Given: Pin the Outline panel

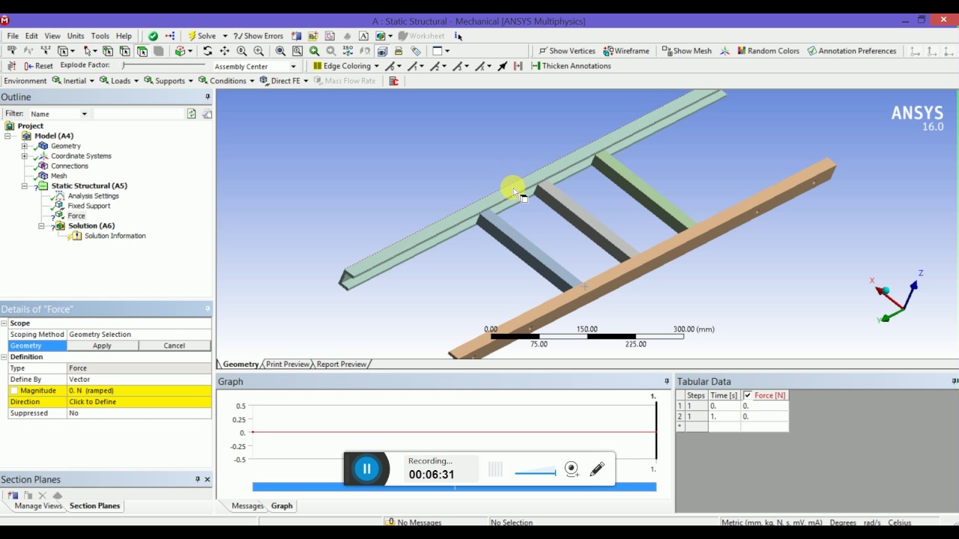Looking at the screenshot, I should click(x=208, y=97).
